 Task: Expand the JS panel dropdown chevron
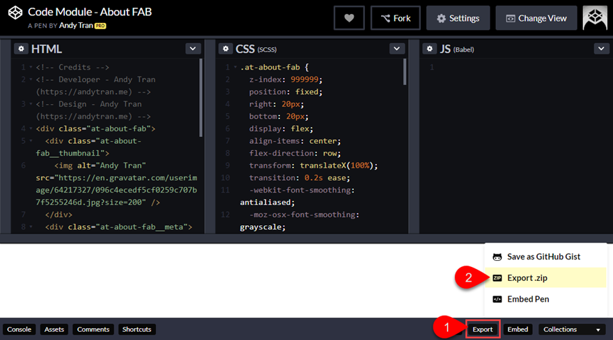pos(602,49)
